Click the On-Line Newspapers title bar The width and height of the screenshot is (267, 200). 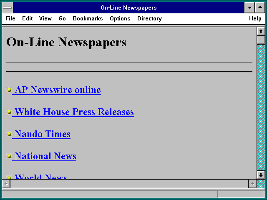coord(128,7)
